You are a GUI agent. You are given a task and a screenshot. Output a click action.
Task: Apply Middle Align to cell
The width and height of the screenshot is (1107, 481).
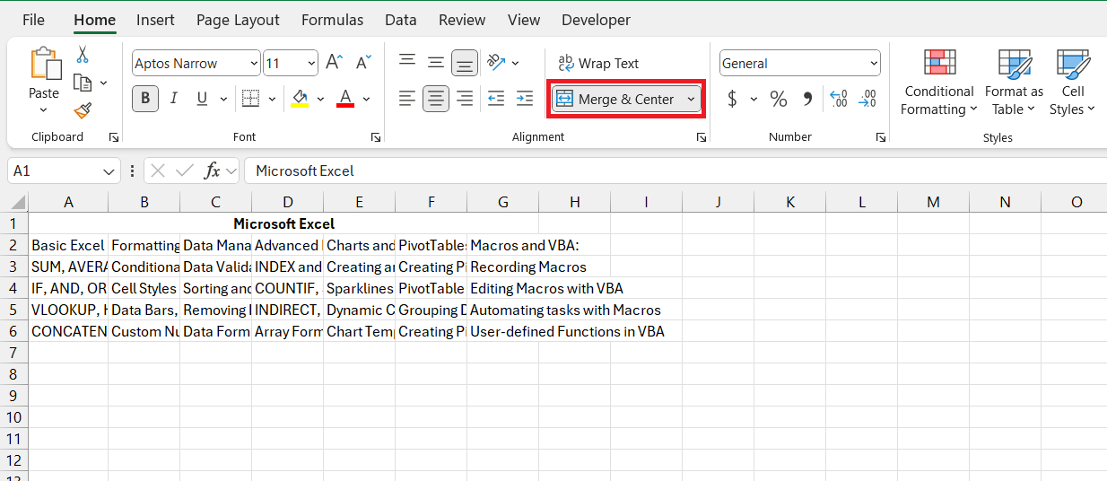(436, 62)
